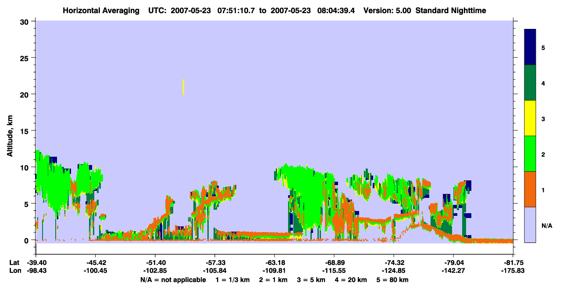570x292 pixels.
Task: Click the 15 altitude tick label
Action: click(25, 131)
